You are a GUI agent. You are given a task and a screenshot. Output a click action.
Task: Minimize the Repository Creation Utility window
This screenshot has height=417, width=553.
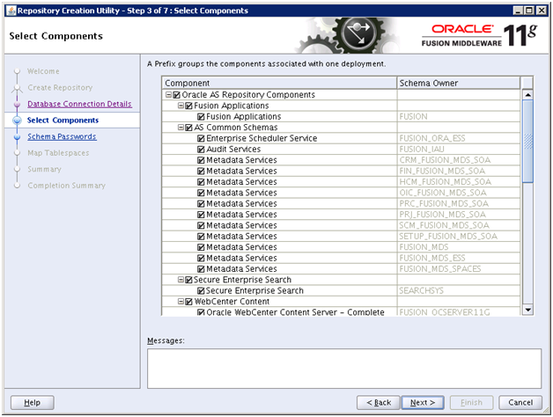coord(518,11)
